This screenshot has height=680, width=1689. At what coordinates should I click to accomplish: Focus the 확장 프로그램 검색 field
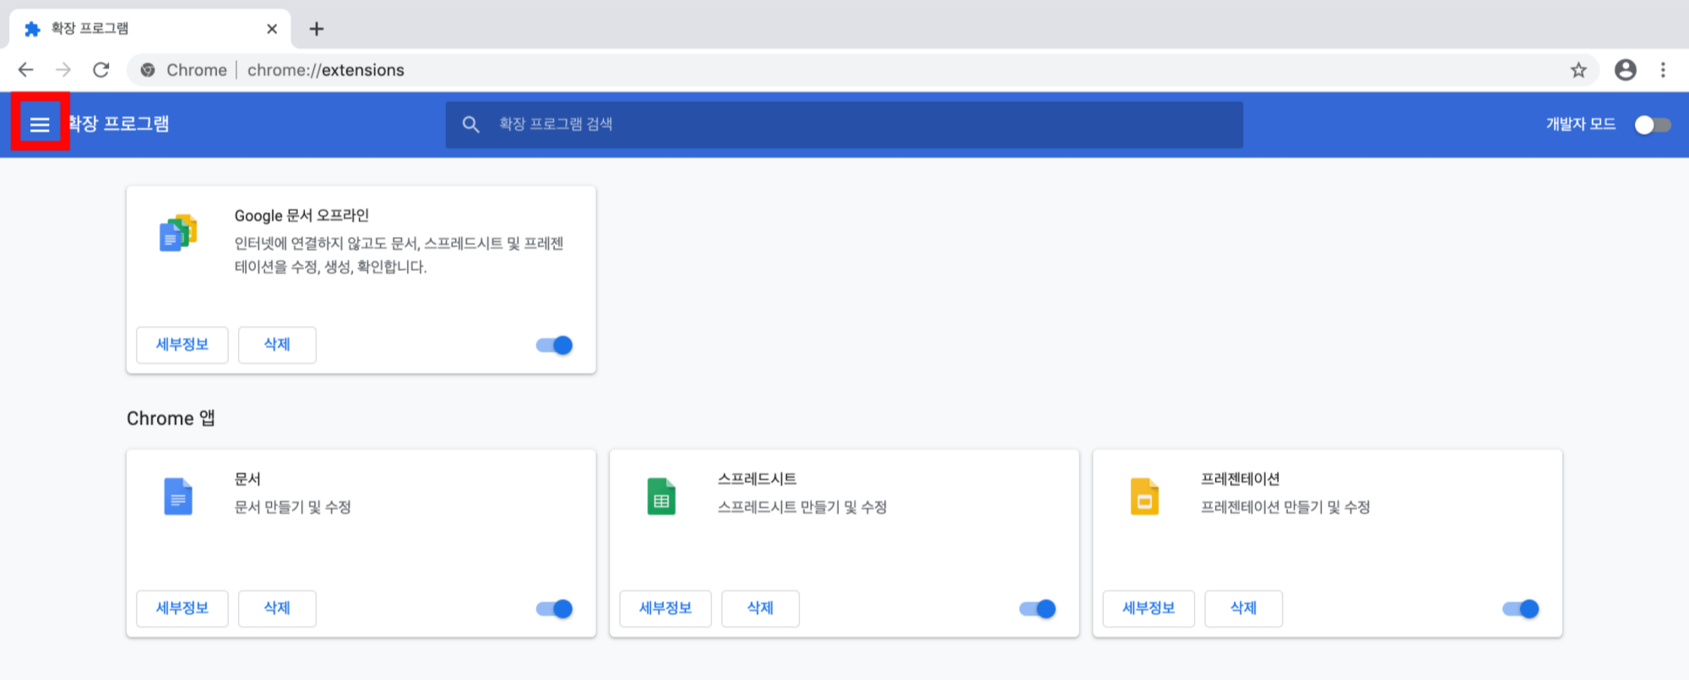844,125
